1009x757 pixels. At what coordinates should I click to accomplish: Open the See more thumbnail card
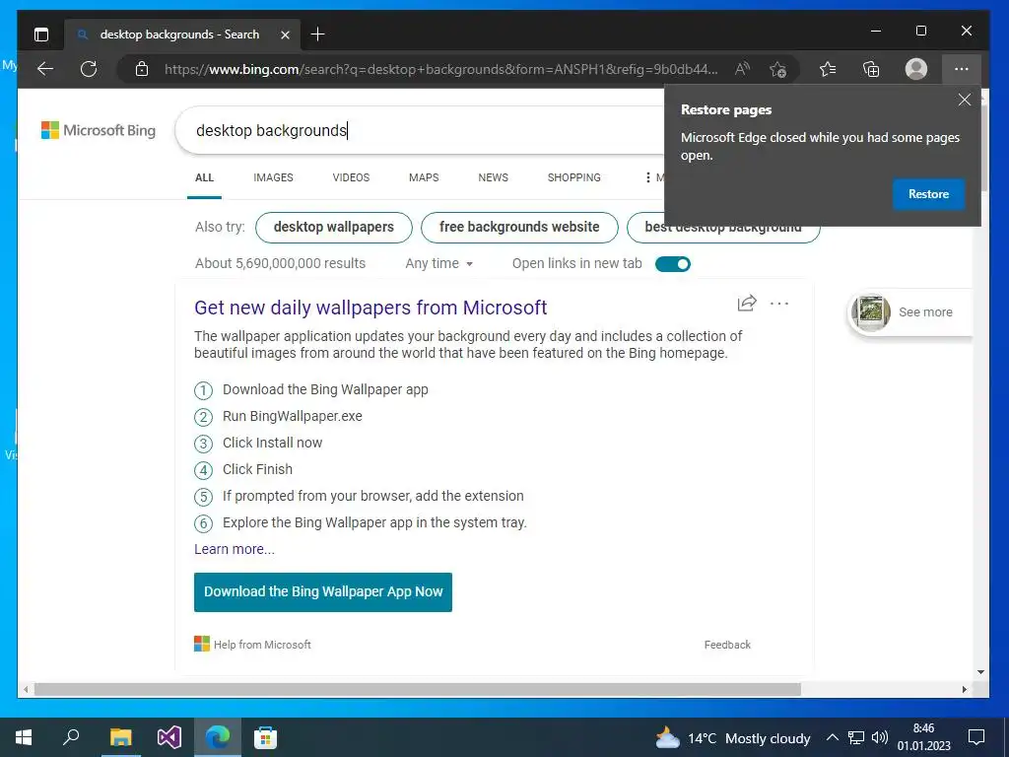pyautogui.click(x=909, y=312)
